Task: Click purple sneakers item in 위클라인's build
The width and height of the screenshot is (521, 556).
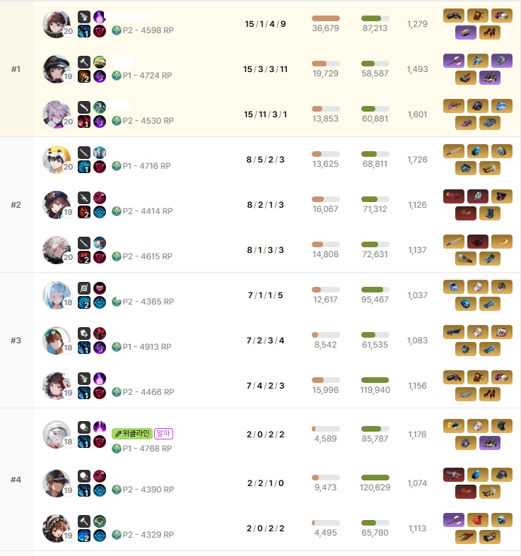Action: [x=490, y=443]
